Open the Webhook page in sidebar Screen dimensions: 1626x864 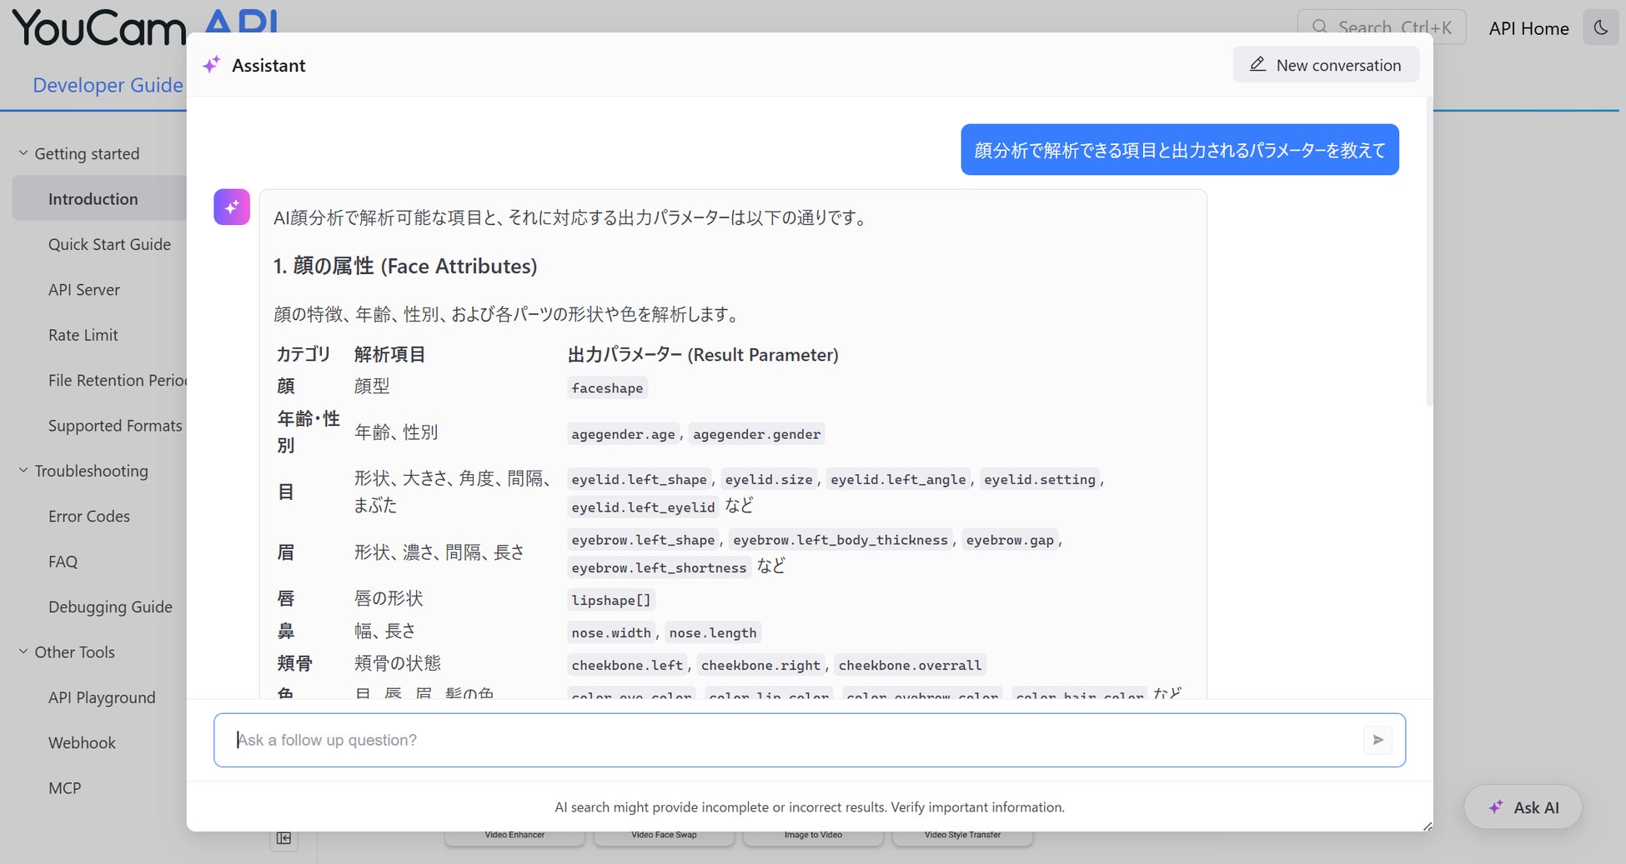tap(82, 742)
